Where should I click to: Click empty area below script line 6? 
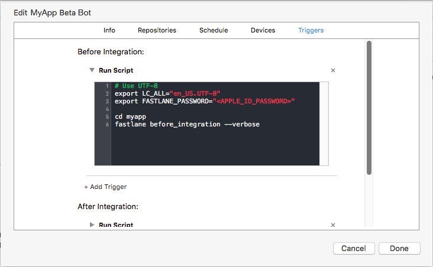(x=213, y=148)
